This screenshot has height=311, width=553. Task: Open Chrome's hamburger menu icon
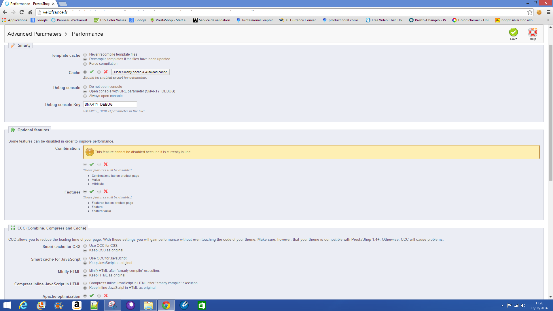coord(548,12)
